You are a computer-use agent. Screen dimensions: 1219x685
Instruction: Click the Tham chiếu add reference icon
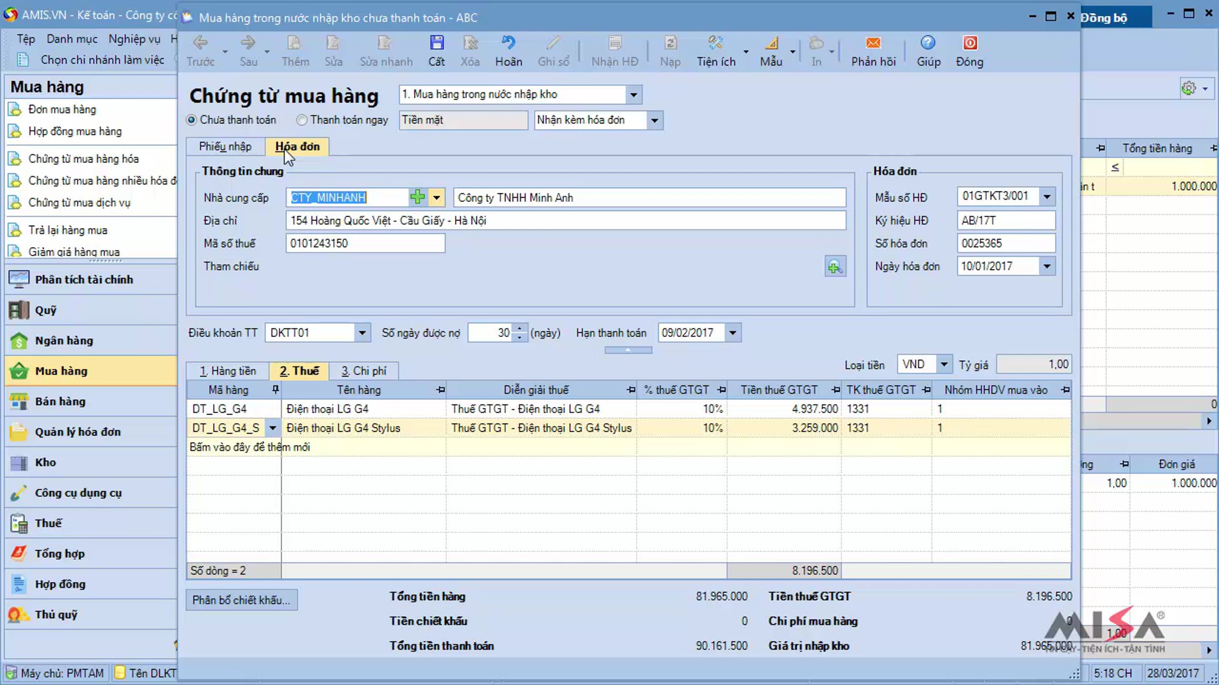click(835, 266)
